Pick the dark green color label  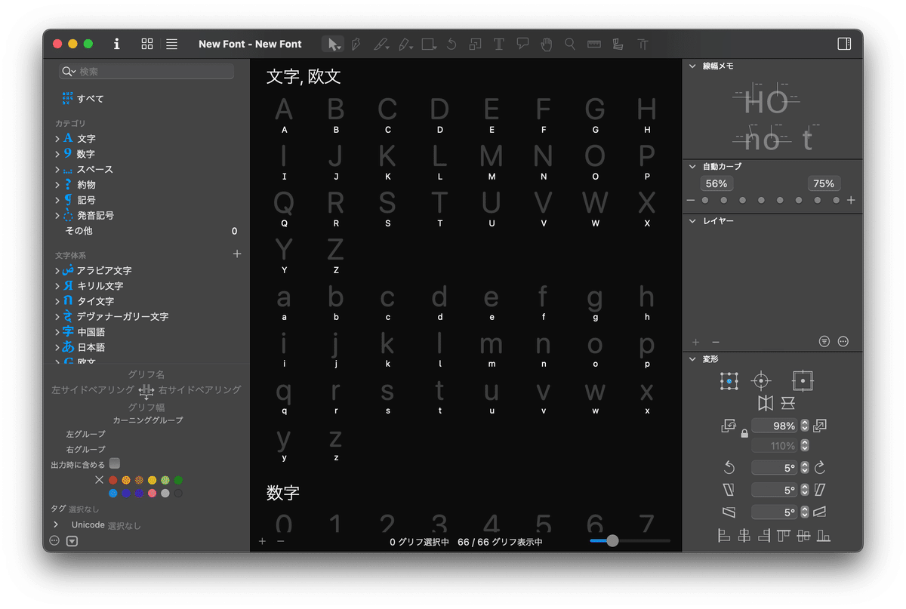(178, 480)
